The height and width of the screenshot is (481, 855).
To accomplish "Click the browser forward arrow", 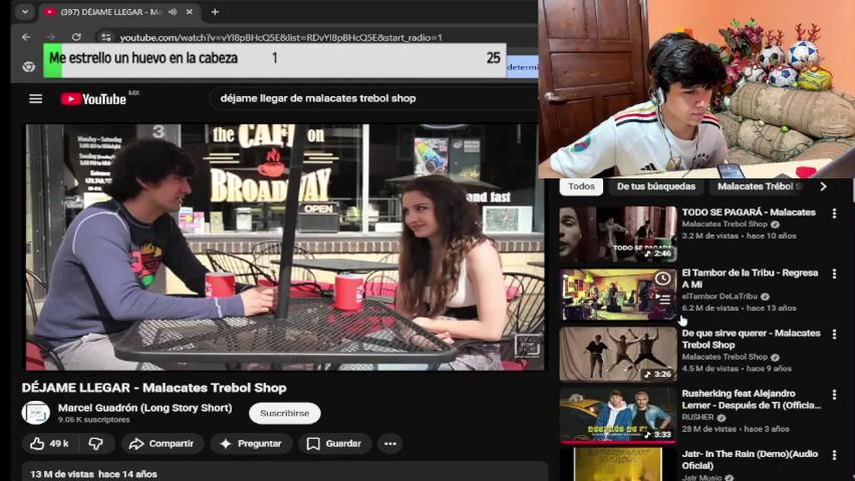I will click(51, 37).
